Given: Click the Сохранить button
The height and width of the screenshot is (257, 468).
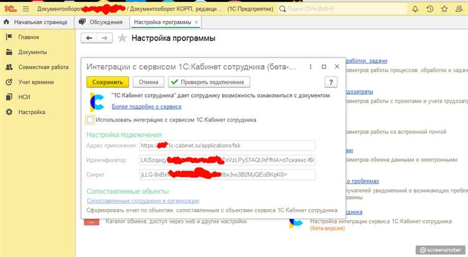Looking at the screenshot, I should pyautogui.click(x=107, y=82).
